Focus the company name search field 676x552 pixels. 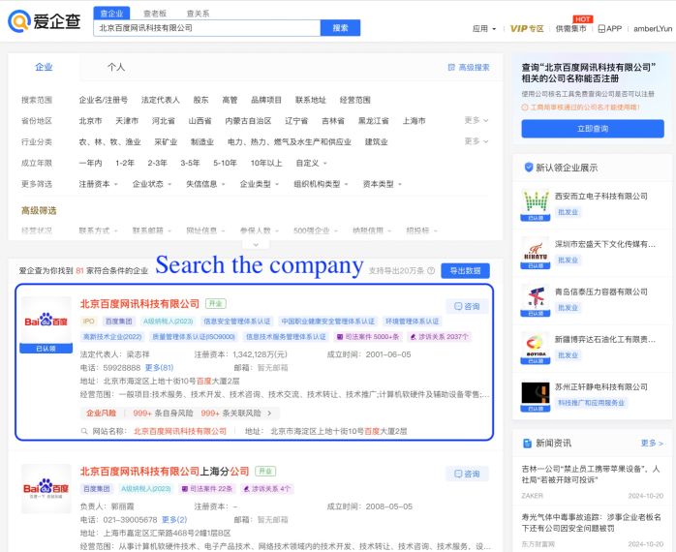pos(207,28)
